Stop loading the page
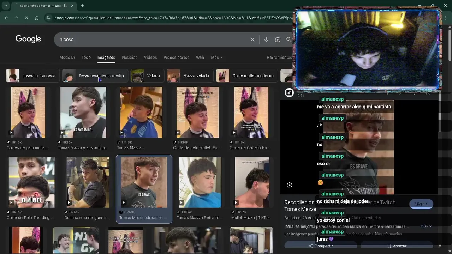This screenshot has height=254, width=452. [x=26, y=18]
